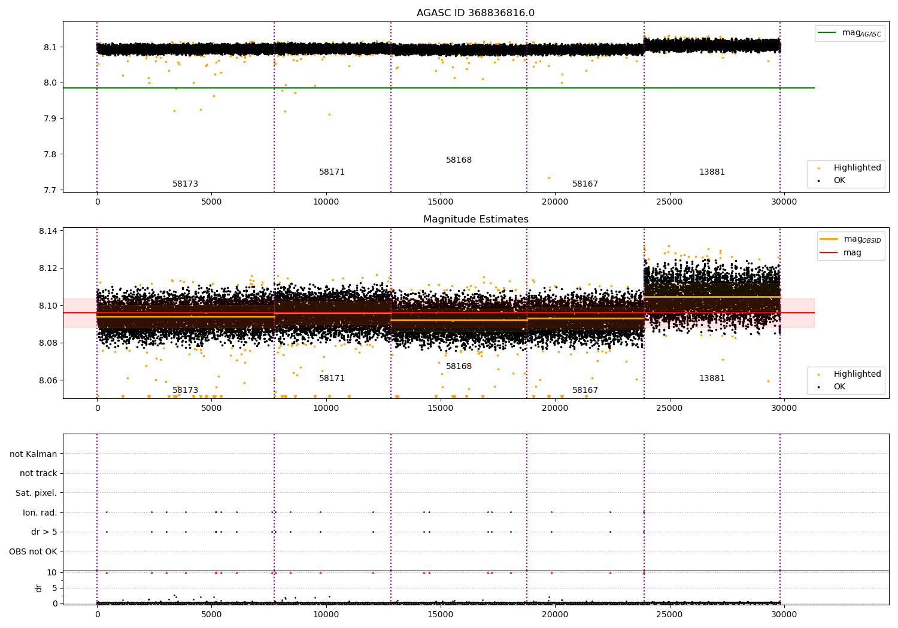Click y-axis tick 8.12 in middle plot
The height and width of the screenshot is (628, 898).
(x=48, y=269)
